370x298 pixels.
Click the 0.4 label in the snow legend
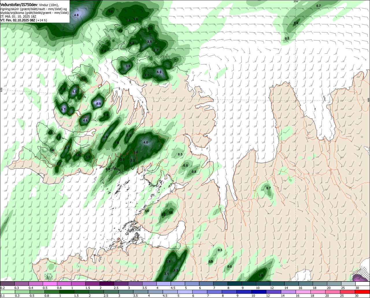[31, 288]
